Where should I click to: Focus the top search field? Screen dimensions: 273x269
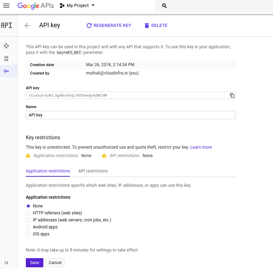pyautogui.click(x=214, y=6)
